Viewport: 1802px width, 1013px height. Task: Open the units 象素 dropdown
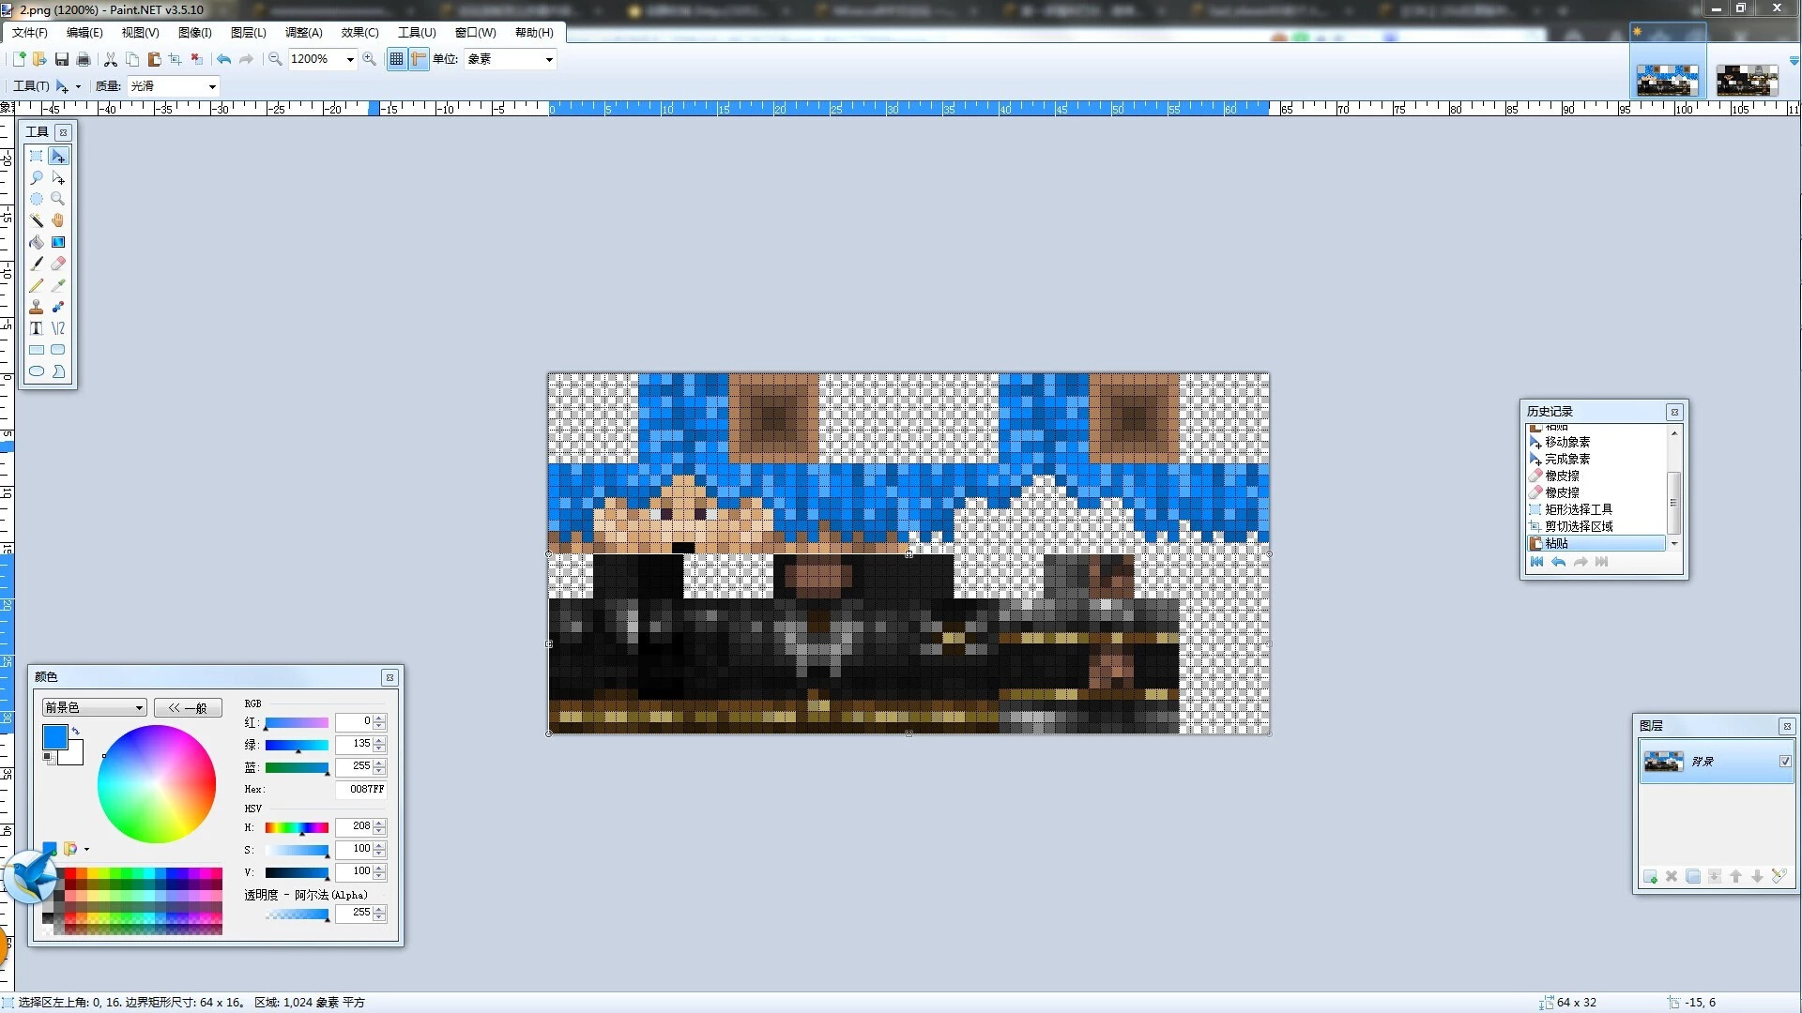[549, 59]
